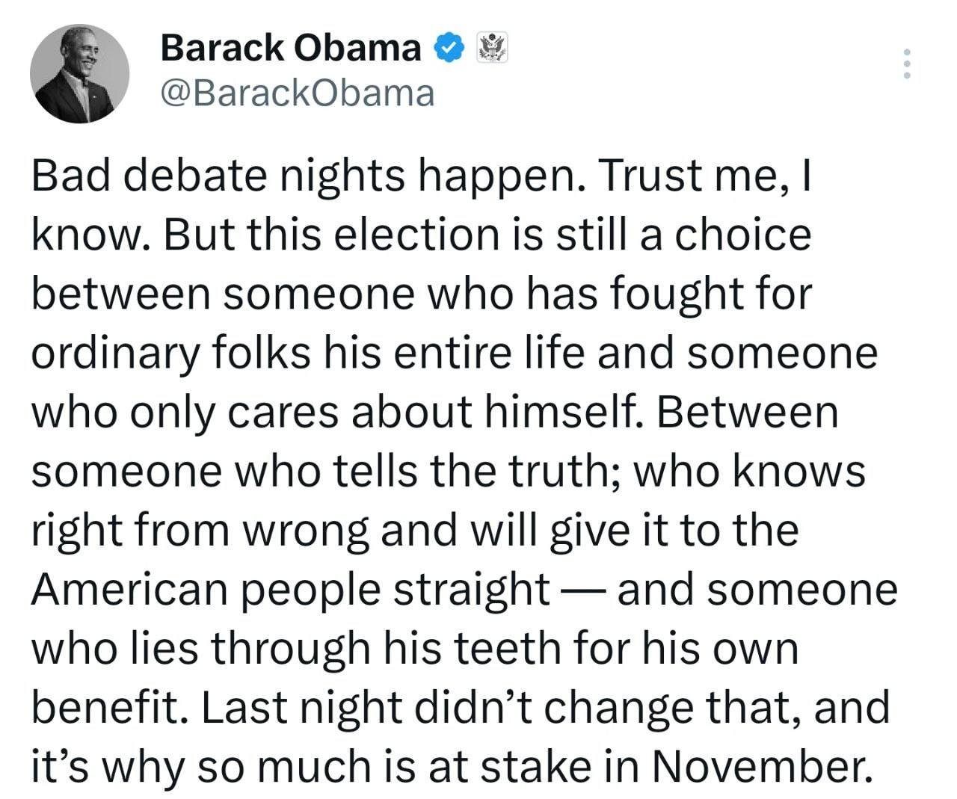Click the government seal affiliation badge
This screenshot has height=799, width=957.
(492, 49)
